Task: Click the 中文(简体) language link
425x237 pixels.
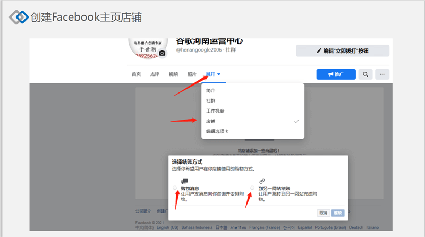Action: pyautogui.click(x=144, y=227)
